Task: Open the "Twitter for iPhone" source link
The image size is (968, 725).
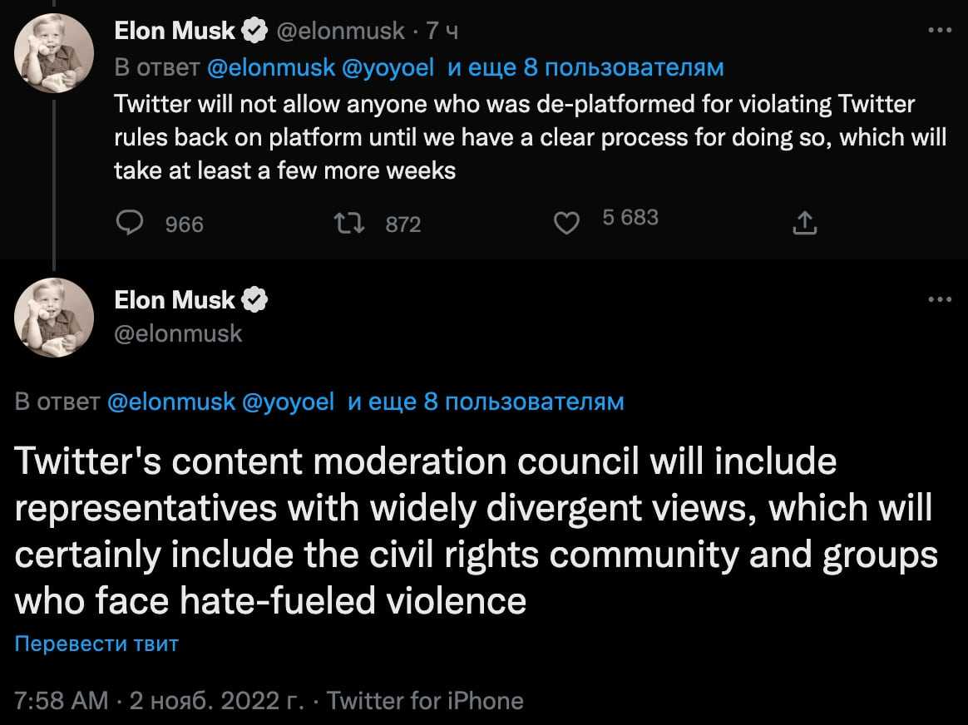Action: (425, 700)
